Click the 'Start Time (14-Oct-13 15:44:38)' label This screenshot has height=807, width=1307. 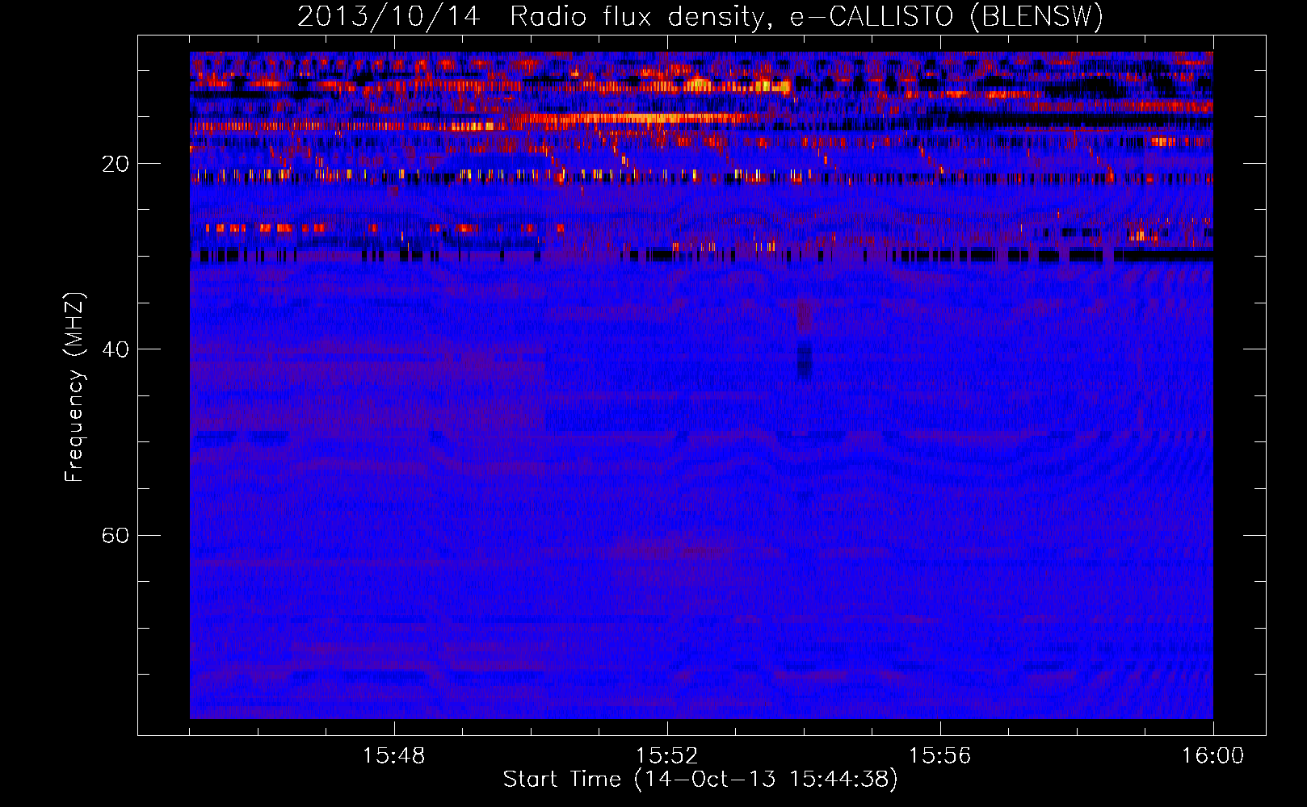[x=700, y=780]
